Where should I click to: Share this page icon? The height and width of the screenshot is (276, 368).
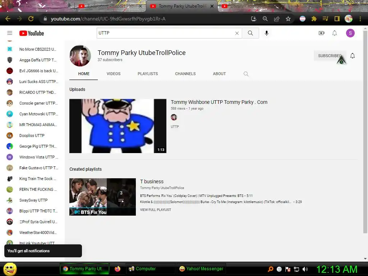click(x=277, y=19)
